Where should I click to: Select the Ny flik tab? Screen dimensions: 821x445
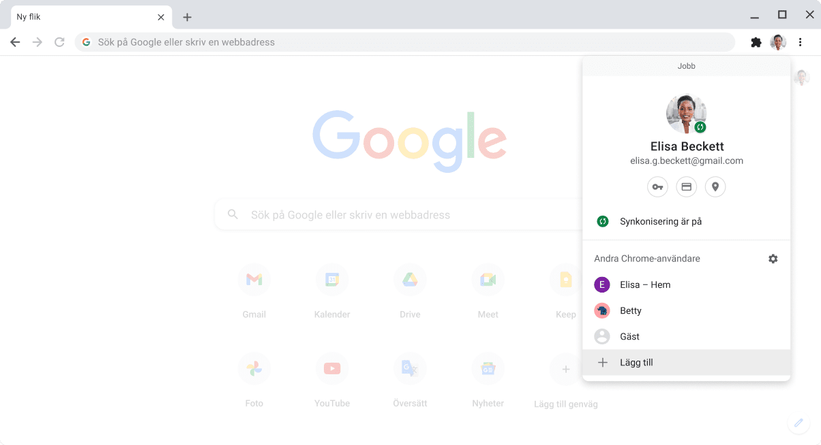[x=82, y=17]
